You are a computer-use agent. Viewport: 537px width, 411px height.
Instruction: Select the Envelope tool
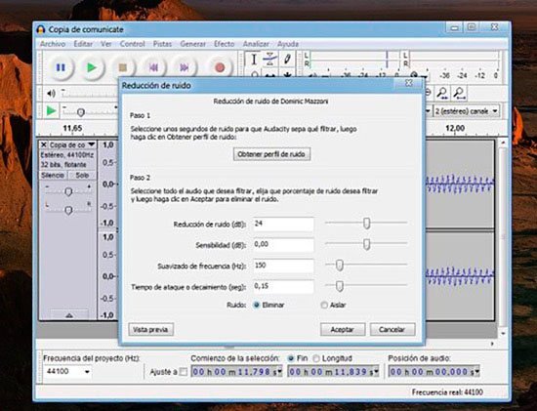coord(269,60)
